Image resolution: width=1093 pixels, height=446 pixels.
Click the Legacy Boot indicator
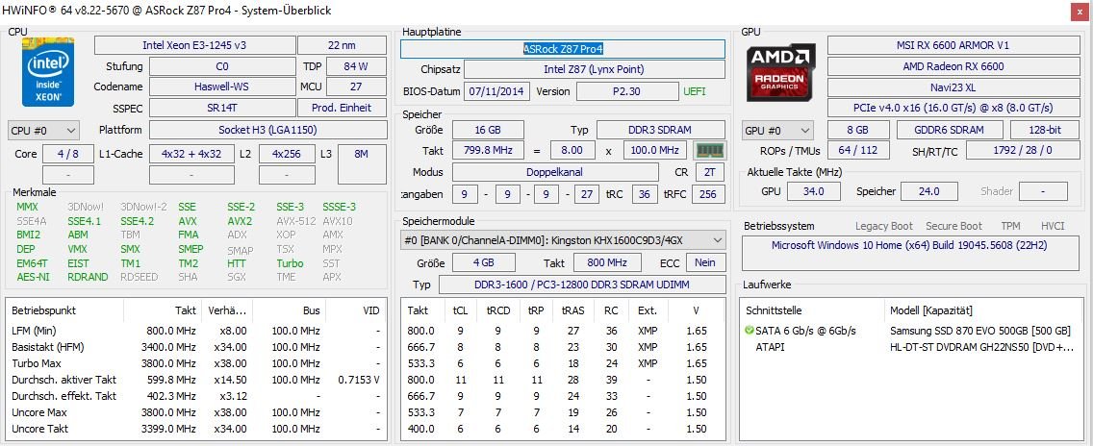[x=884, y=226]
